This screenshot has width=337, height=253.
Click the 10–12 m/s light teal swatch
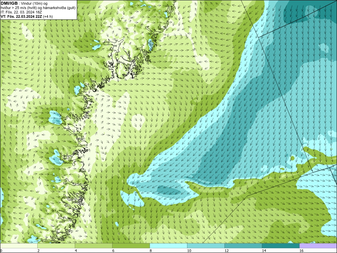tap(206, 246)
